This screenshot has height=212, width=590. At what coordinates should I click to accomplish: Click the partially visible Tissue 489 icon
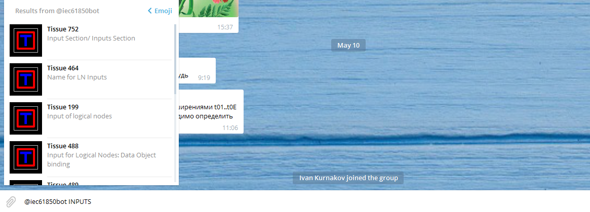(x=26, y=183)
